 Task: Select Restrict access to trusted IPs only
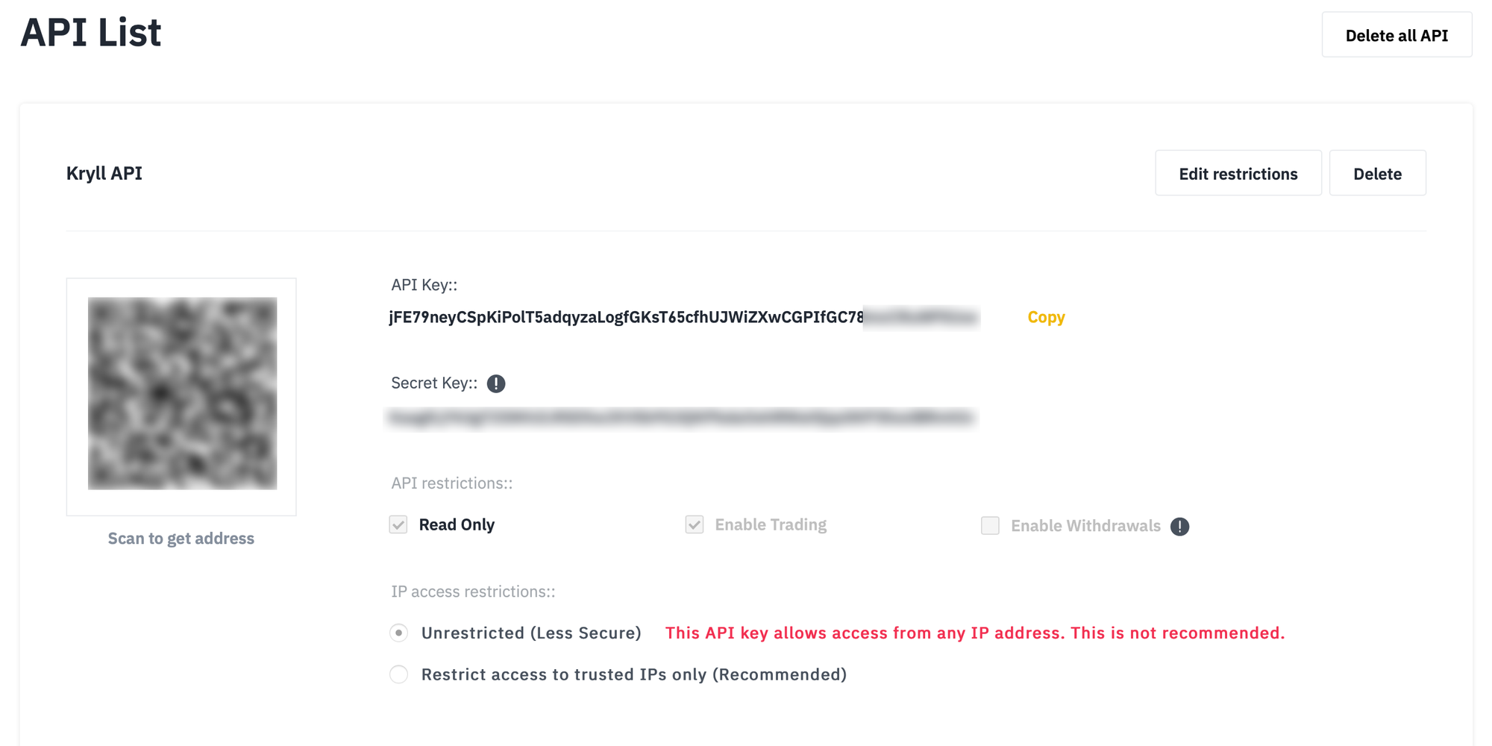pyautogui.click(x=399, y=674)
